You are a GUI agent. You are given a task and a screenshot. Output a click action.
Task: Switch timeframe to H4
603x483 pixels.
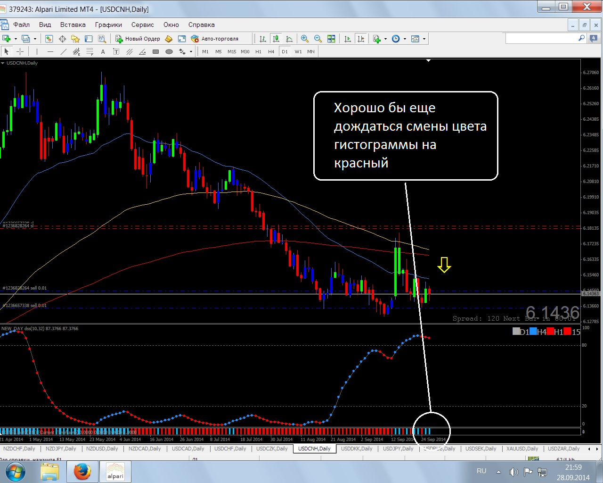tap(271, 51)
